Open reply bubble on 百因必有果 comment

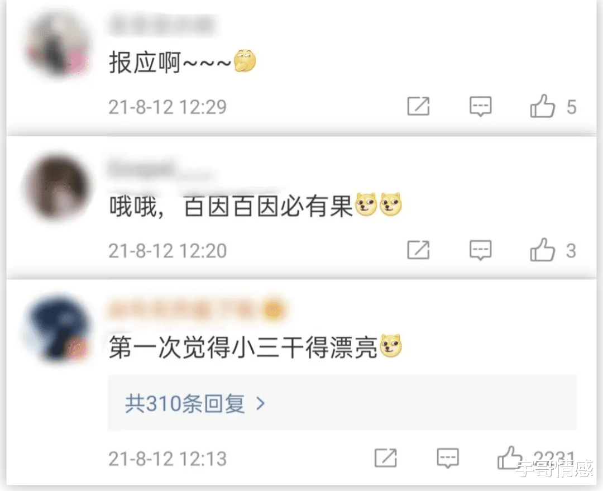[x=481, y=250]
